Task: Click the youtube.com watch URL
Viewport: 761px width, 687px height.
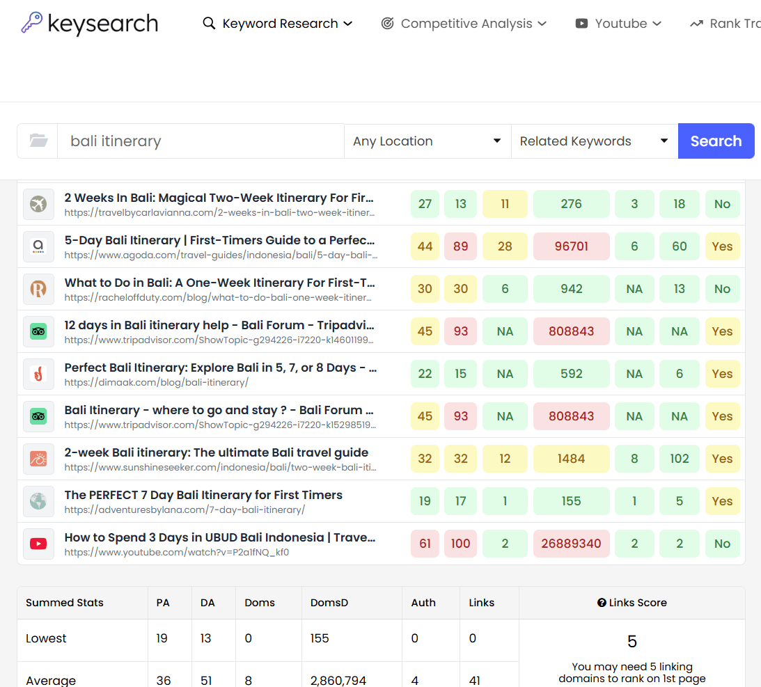Action: click(x=177, y=552)
